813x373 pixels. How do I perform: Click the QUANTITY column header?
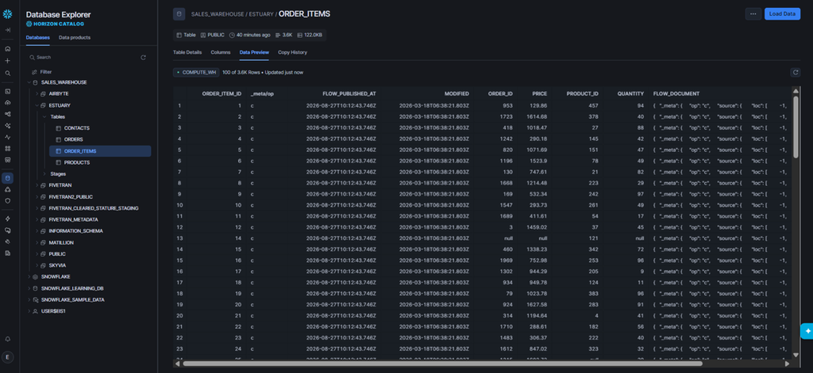[630, 93]
